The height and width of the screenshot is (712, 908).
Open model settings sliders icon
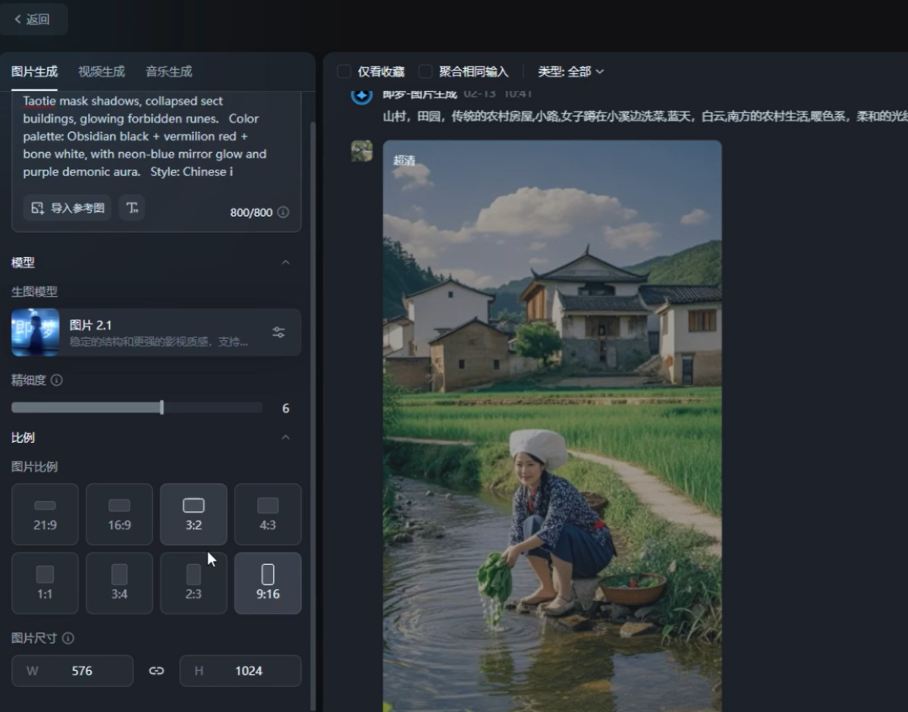click(278, 332)
